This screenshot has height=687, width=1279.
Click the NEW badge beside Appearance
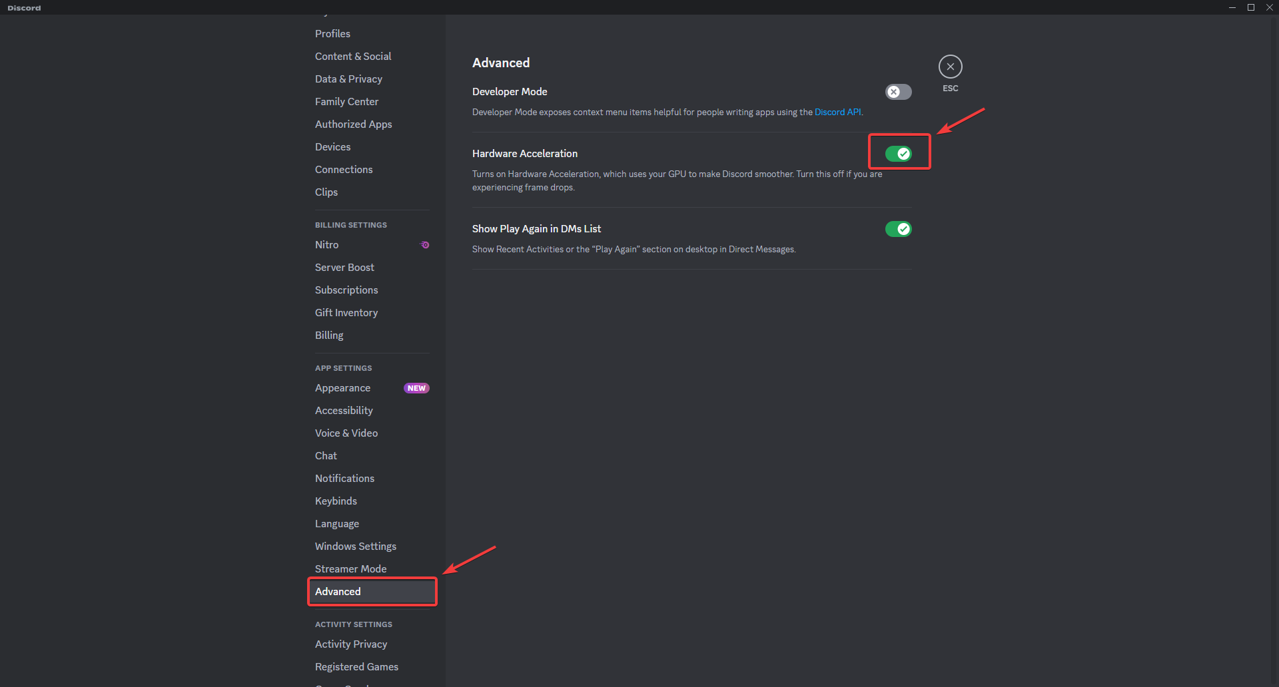(416, 388)
